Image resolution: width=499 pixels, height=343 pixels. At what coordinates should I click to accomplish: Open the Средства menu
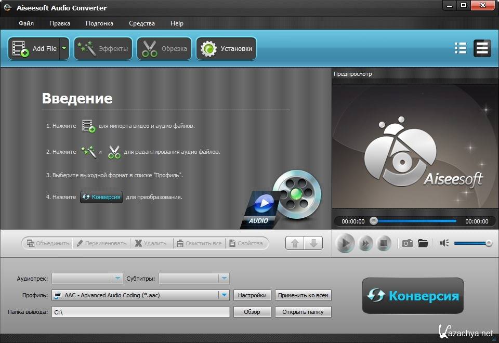[x=142, y=23]
